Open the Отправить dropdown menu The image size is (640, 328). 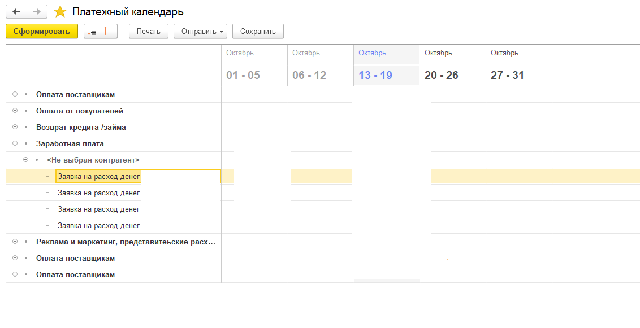(x=200, y=32)
